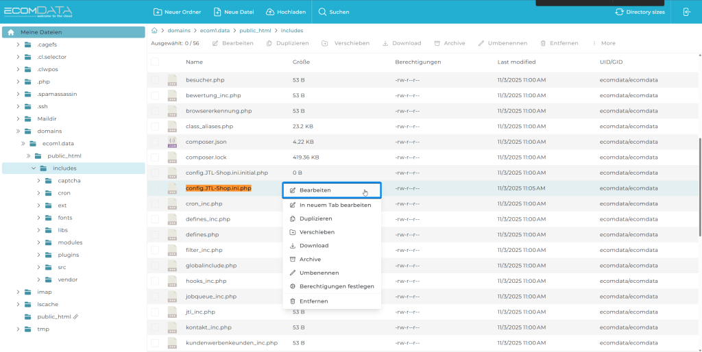Check the box for besucher.php
This screenshot has width=702, height=352.
[x=155, y=80]
